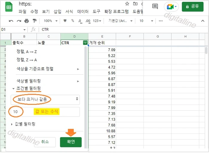Click the redo toolbar icon
Screen dimensions: 209x153
[19, 21]
